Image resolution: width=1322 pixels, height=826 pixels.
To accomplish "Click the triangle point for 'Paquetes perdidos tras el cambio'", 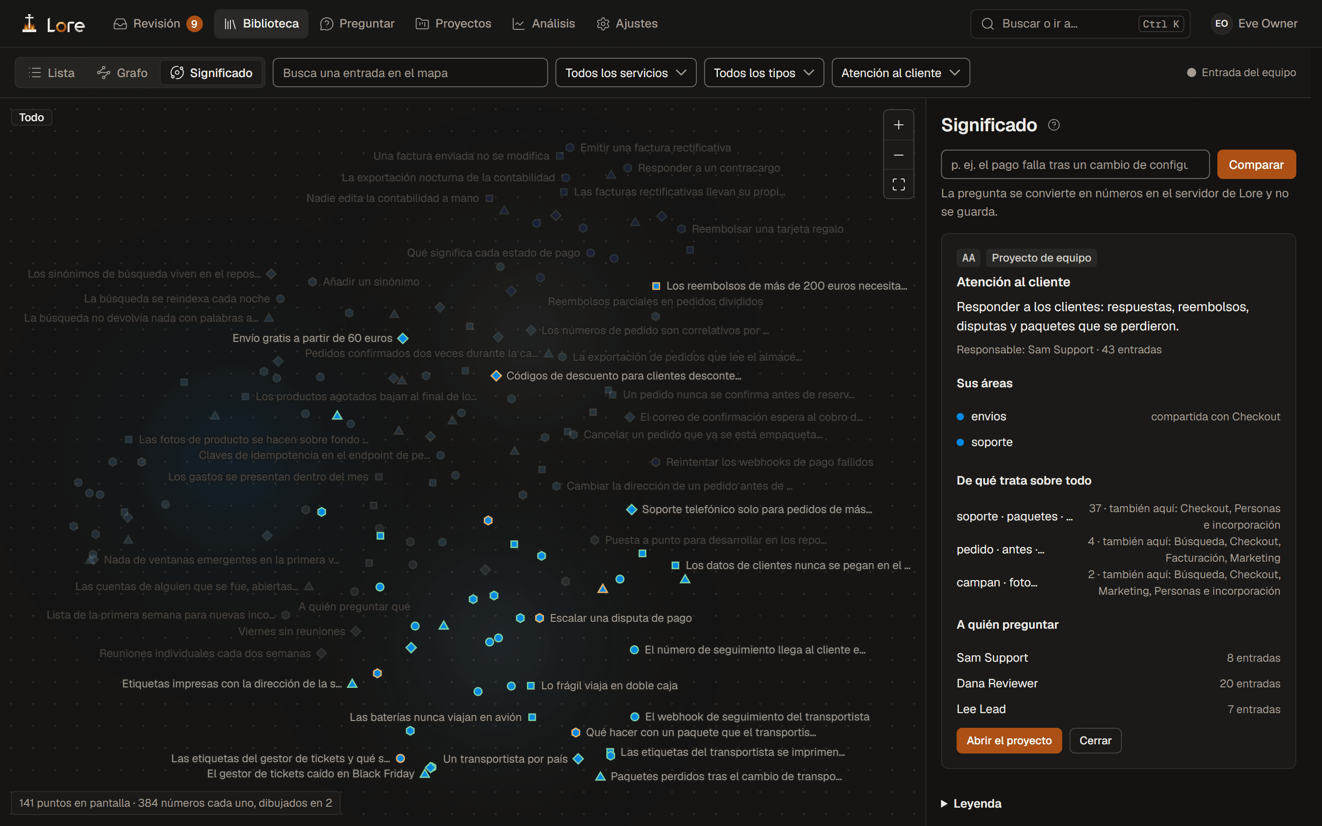I will point(600,776).
